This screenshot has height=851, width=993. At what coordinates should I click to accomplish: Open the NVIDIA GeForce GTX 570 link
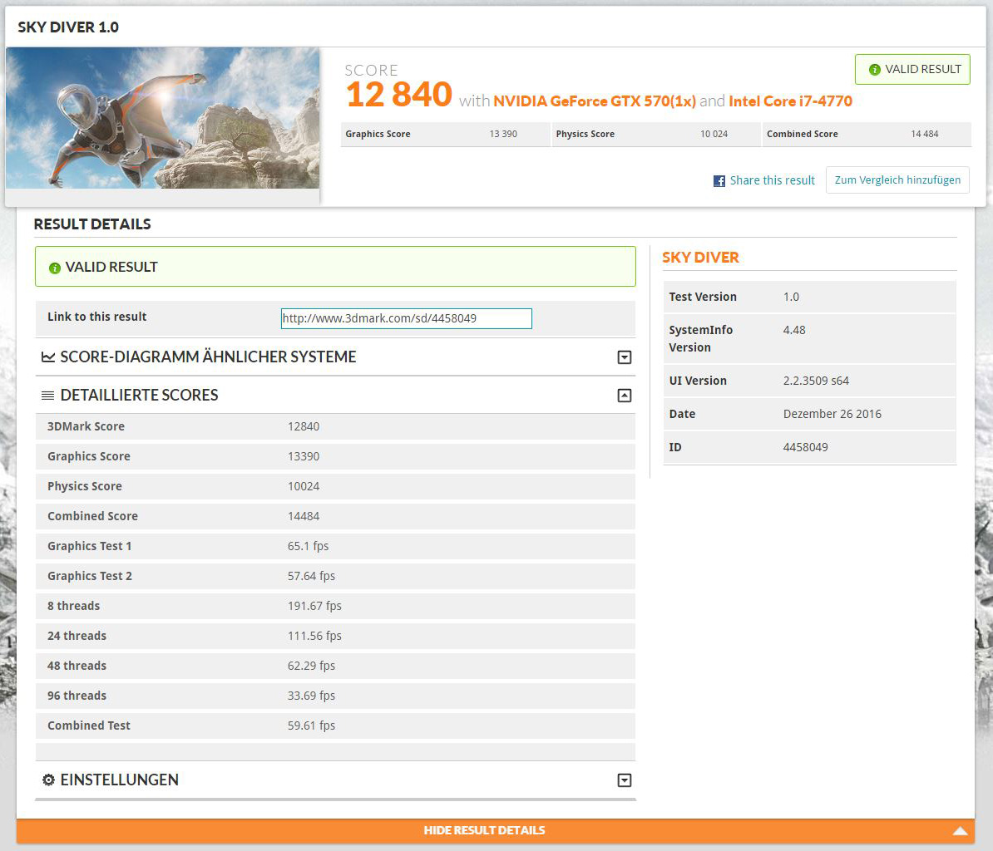point(594,101)
